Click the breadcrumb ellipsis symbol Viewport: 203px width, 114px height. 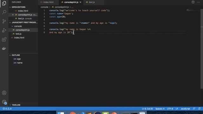click(72, 7)
